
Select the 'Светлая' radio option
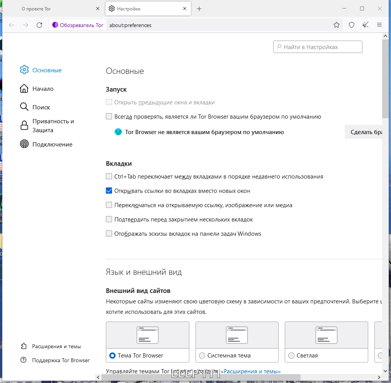tap(291, 355)
